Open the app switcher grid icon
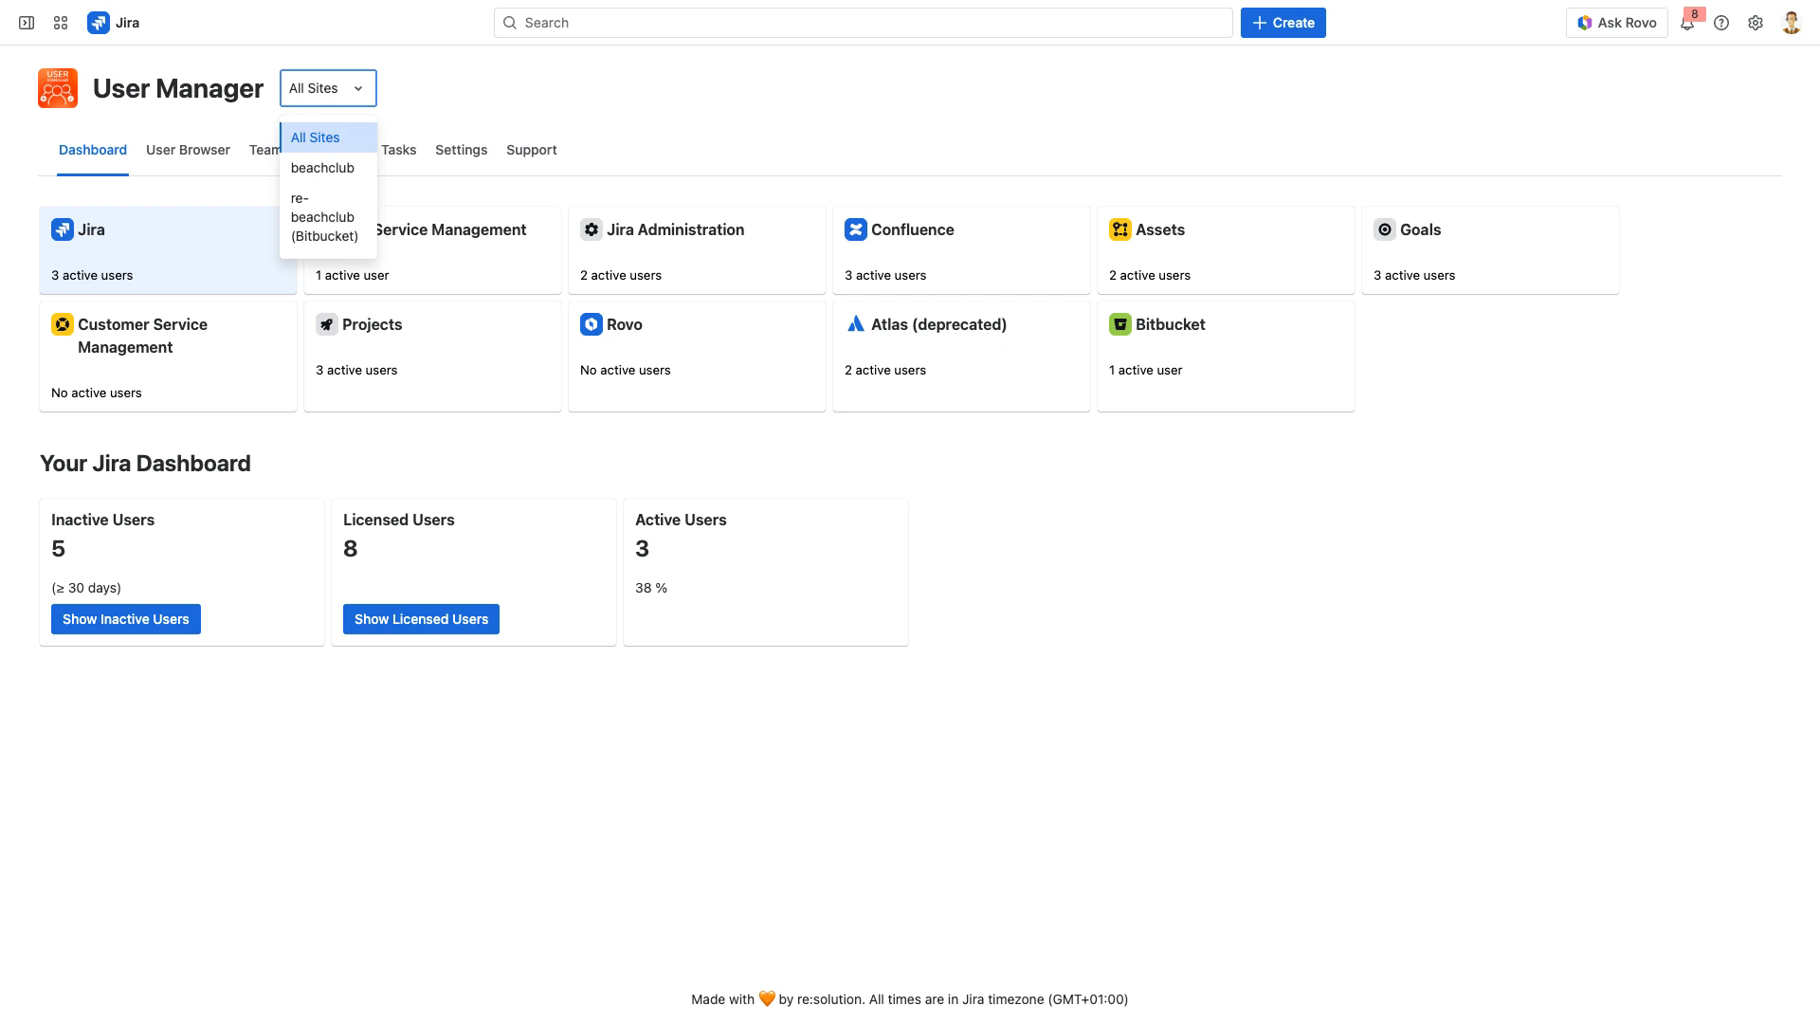The image size is (1820, 1024). click(x=60, y=22)
